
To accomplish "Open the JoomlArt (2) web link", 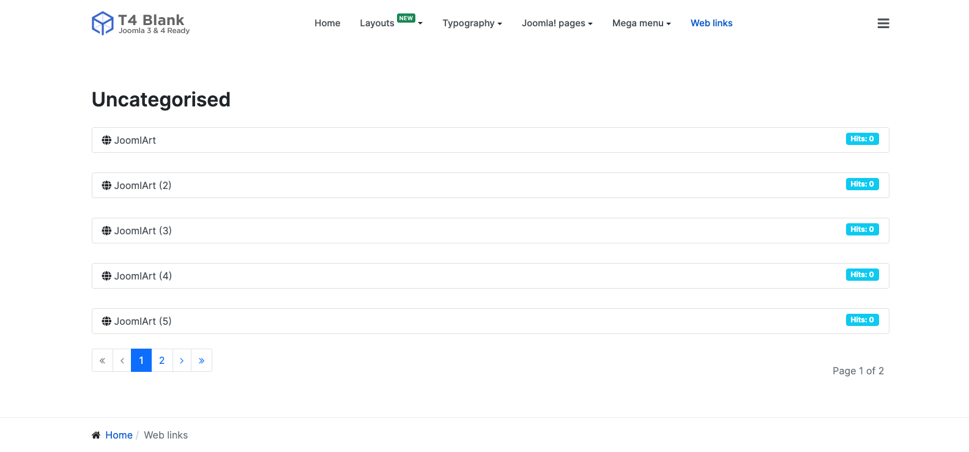I will [x=143, y=185].
